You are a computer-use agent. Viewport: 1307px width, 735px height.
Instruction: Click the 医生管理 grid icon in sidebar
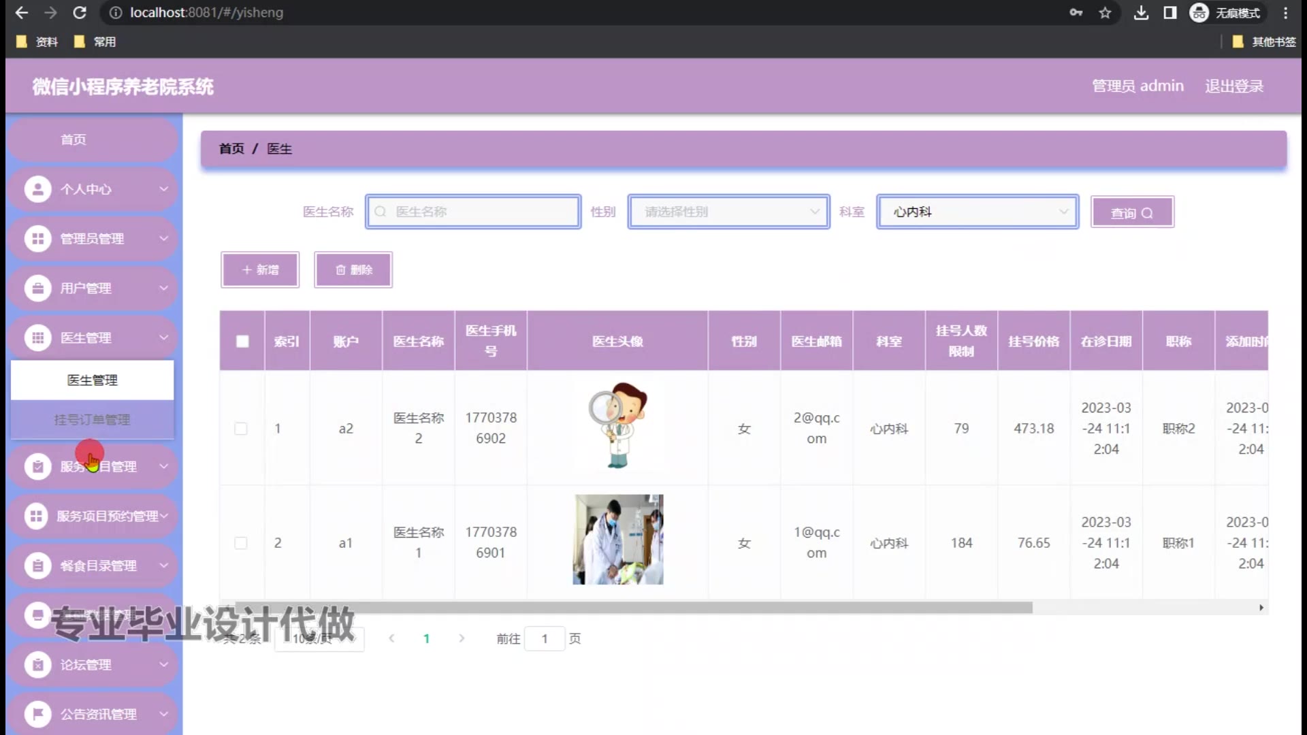[38, 338]
